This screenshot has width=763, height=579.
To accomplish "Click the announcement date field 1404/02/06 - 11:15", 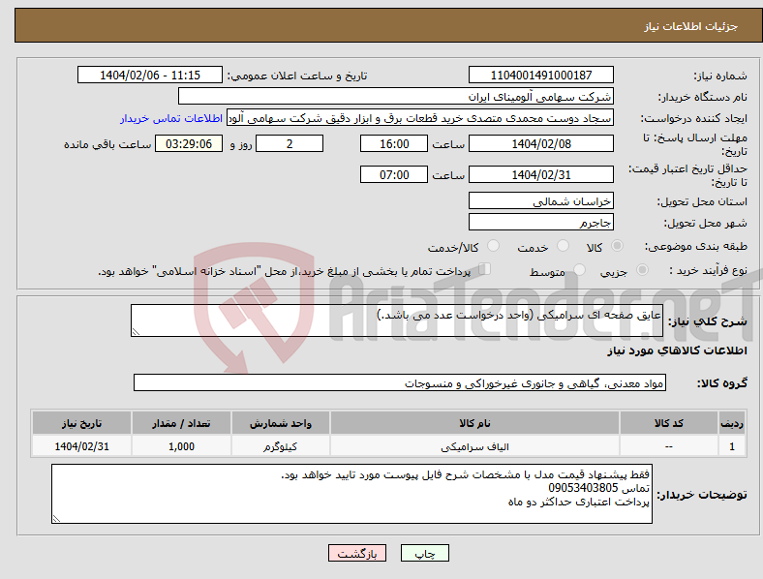I will 150,75.
